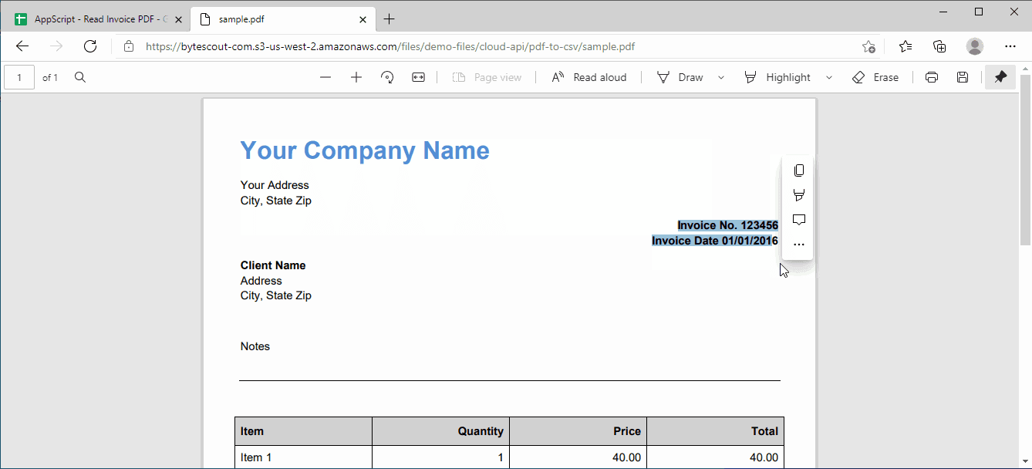Save the PDF using the save icon
Image resolution: width=1032 pixels, height=469 pixels.
pos(962,77)
